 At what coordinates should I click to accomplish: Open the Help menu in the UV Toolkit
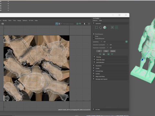pyautogui.click(x=100, y=20)
